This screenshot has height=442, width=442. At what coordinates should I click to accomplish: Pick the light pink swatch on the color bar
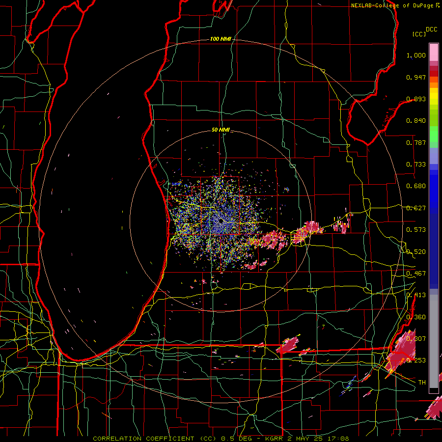[x=434, y=52]
